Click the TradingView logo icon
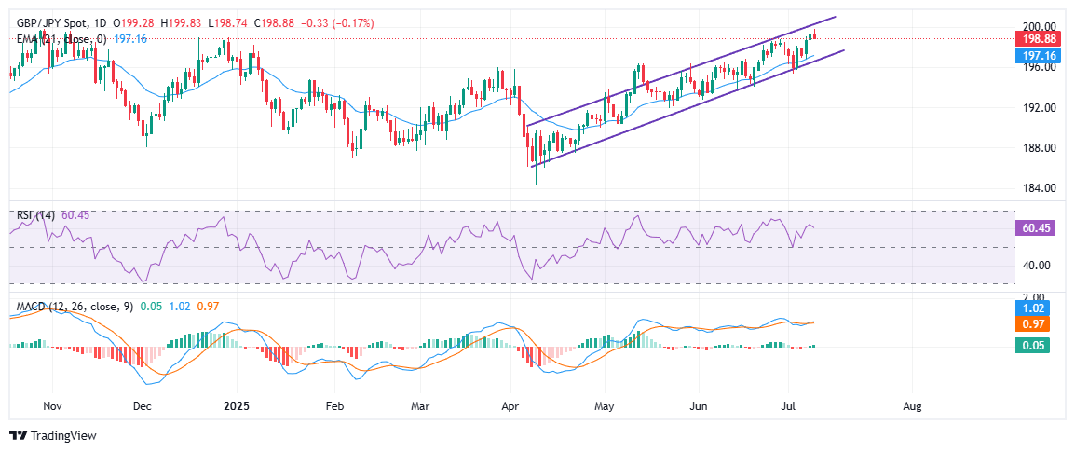The height and width of the screenshot is (452, 1075). click(18, 435)
